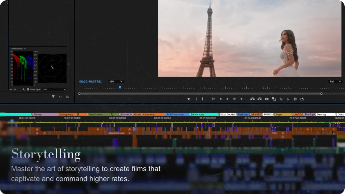The width and height of the screenshot is (345, 194).
Task: Toggle the Clamp Signal checkbox
Action: [28, 89]
